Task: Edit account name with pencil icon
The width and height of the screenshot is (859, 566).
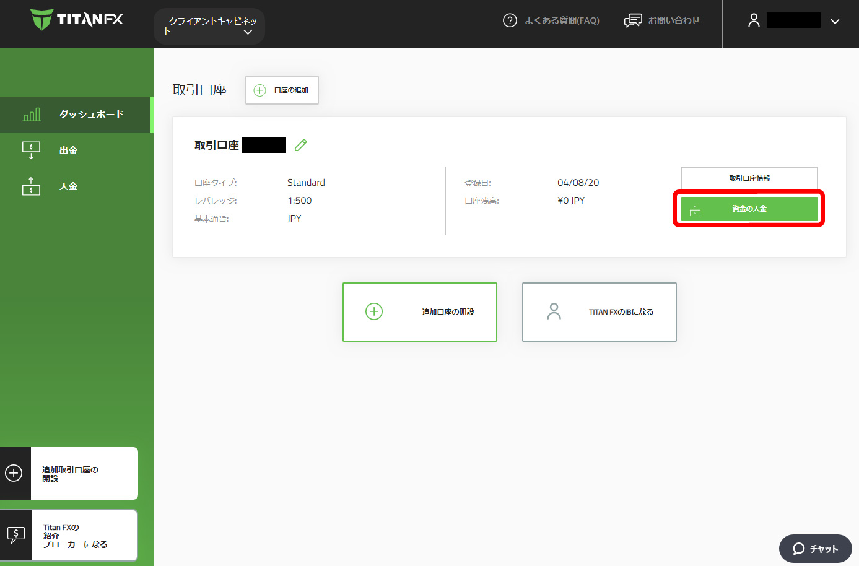Action: 301,145
